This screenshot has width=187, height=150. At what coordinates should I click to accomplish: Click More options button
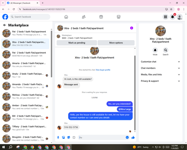pyautogui.click(x=116, y=43)
